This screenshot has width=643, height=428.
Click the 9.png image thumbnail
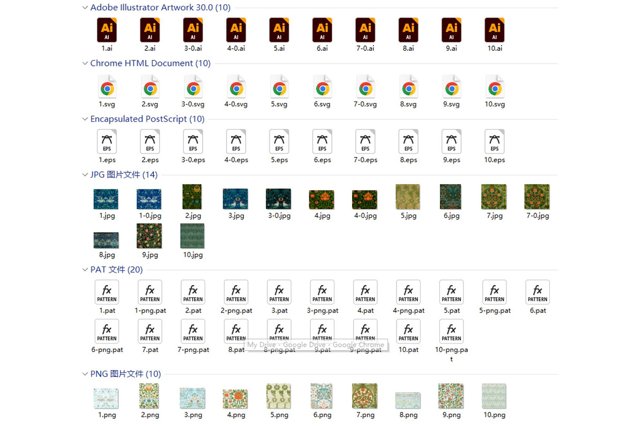click(451, 396)
